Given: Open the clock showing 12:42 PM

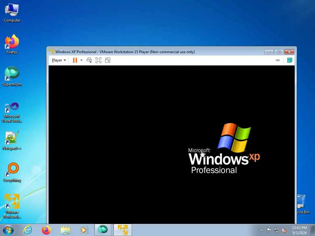Looking at the screenshot, I should coord(299,230).
